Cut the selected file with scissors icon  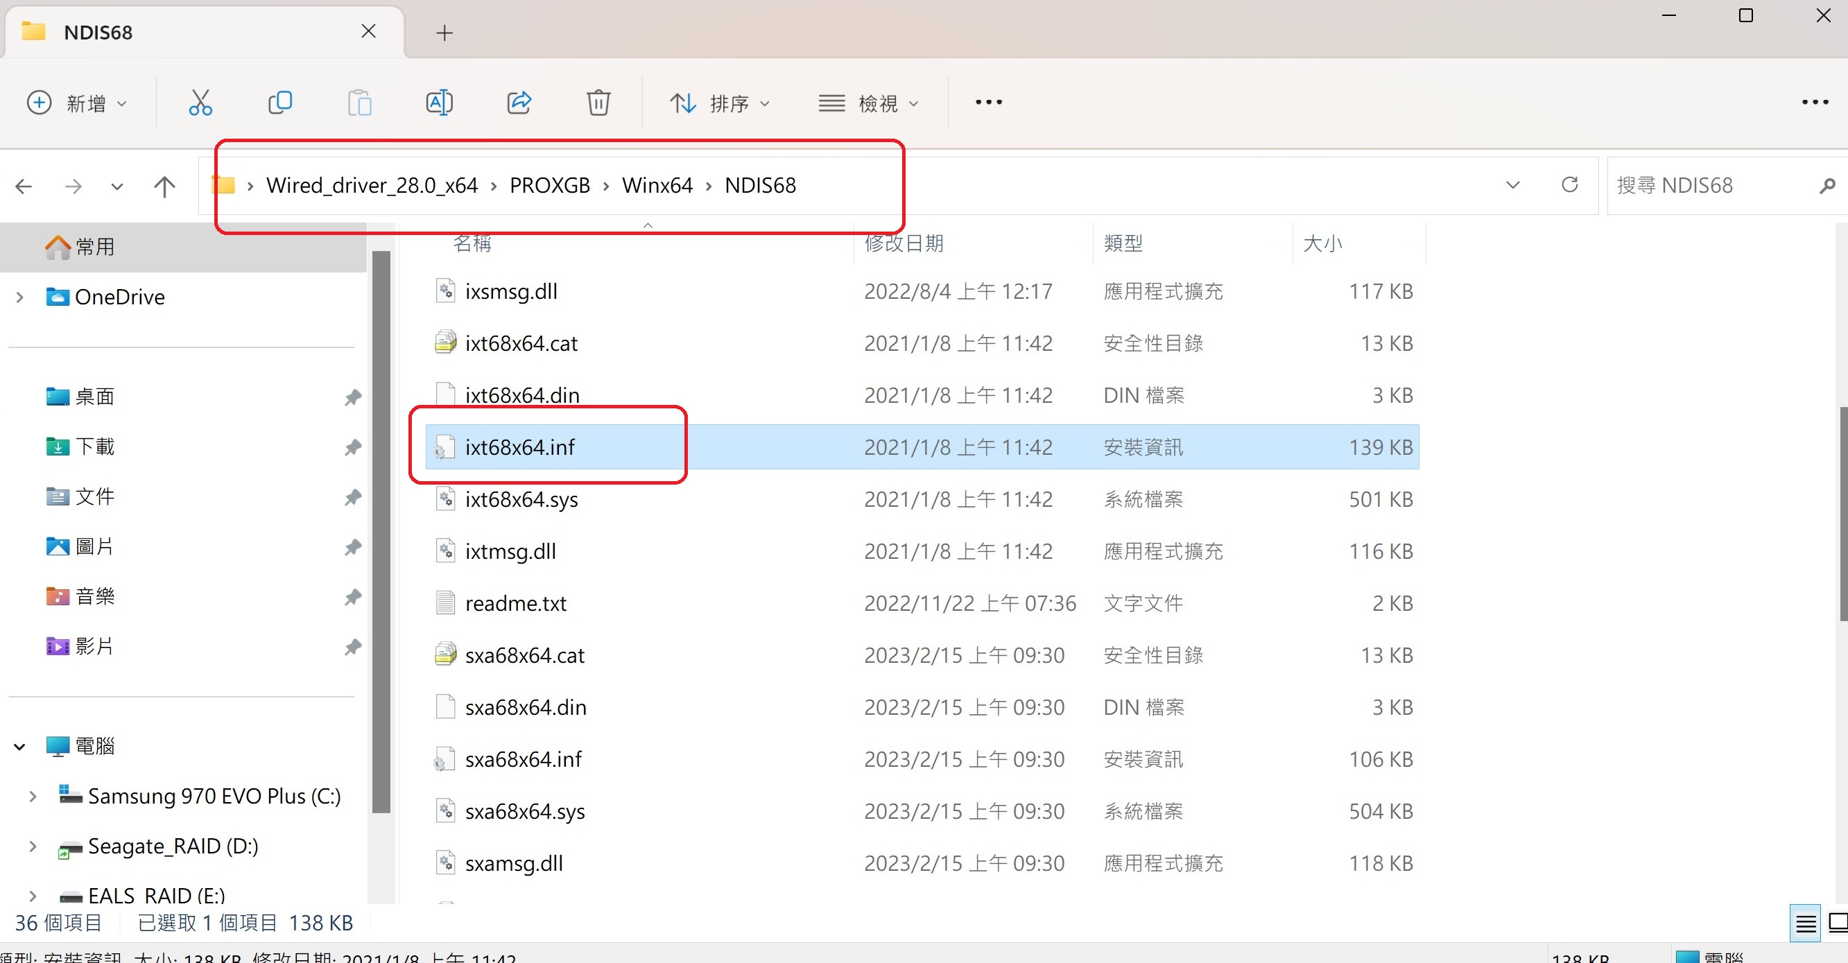200,103
